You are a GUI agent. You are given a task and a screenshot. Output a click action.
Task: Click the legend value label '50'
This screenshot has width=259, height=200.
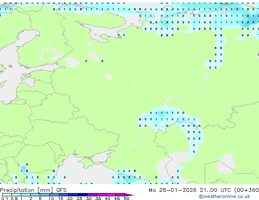point(126,198)
